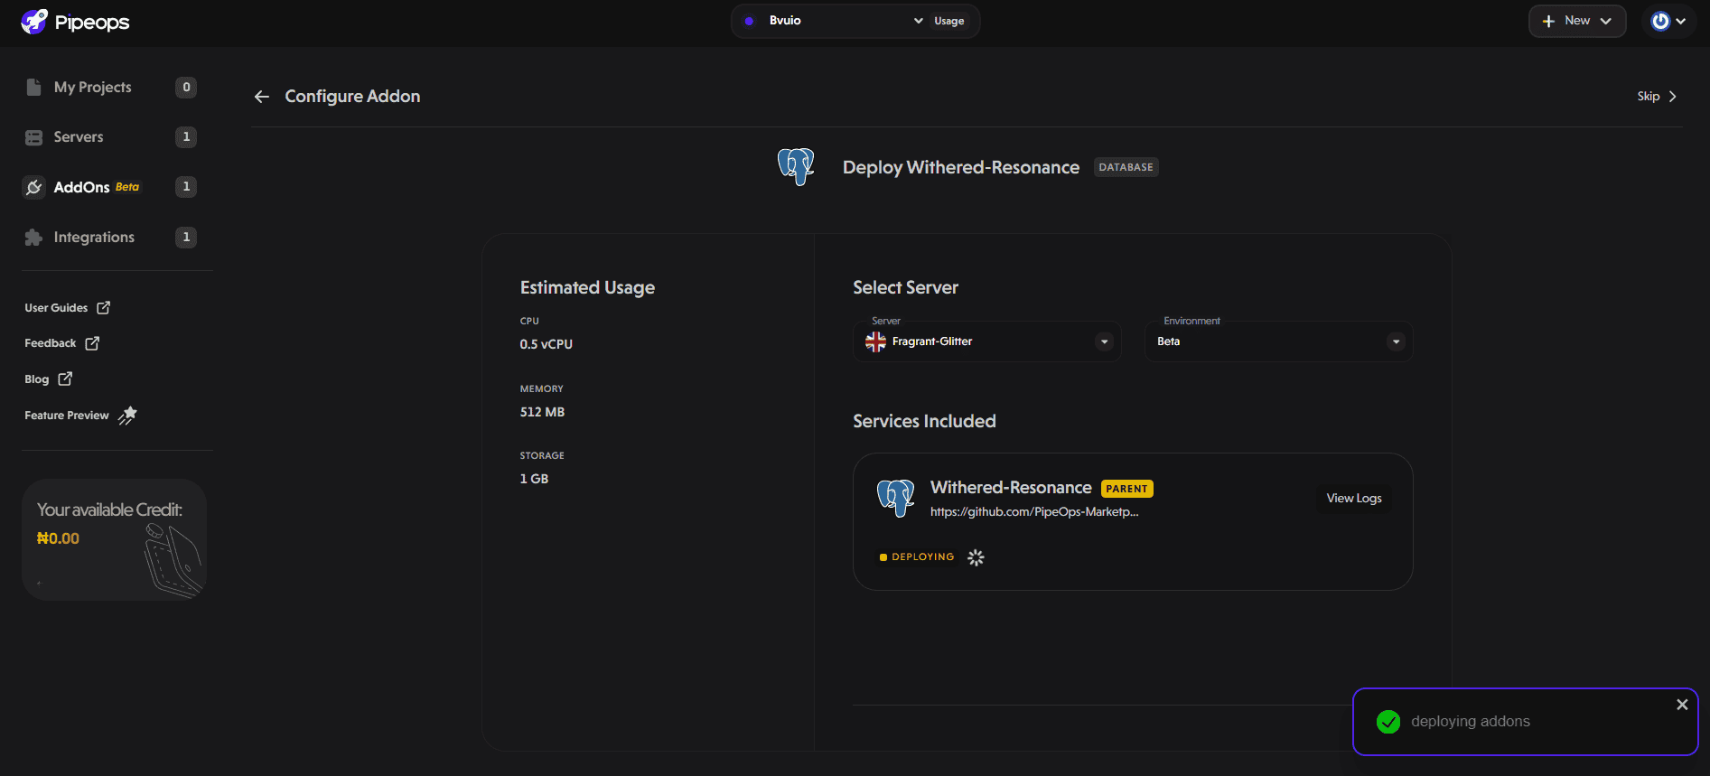The height and width of the screenshot is (776, 1710).
Task: Click My Projects count badge 0
Action: tap(186, 87)
